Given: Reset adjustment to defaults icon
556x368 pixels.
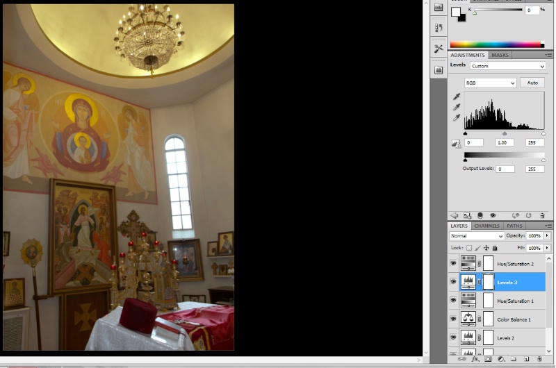Looking at the screenshot, I should point(529,215).
